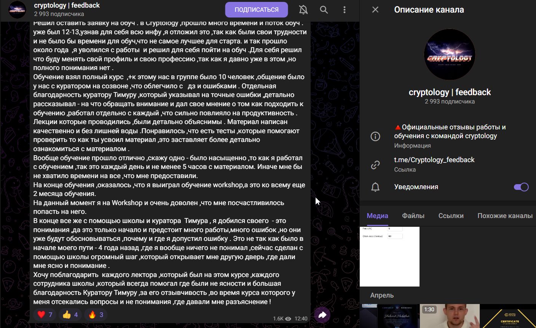The image size is (536, 328).
Task: Click the header subscriber count text
Action: (x=59, y=14)
